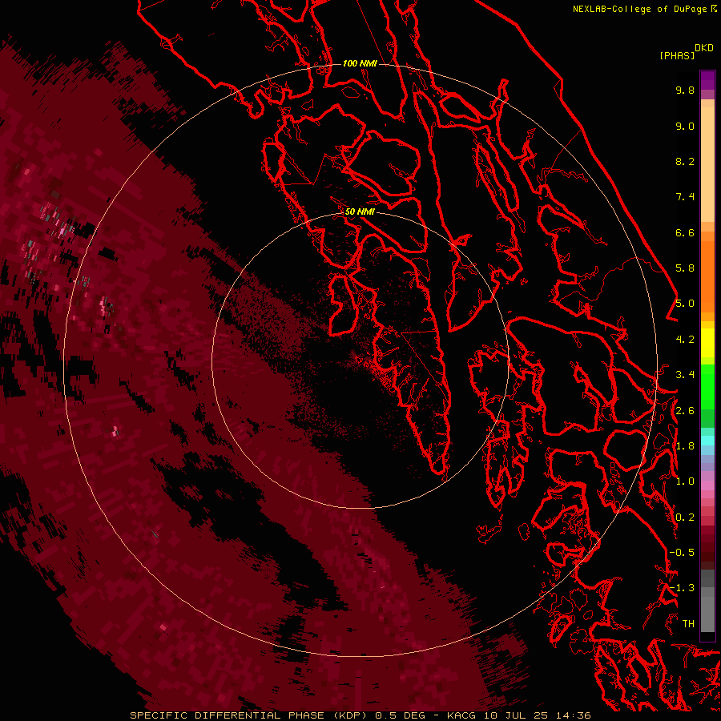
Task: Click the 1.0 value on color scale
Action: [685, 481]
